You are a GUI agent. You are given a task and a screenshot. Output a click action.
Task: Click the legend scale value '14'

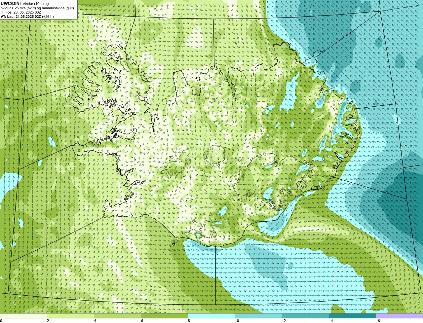coord(331,321)
